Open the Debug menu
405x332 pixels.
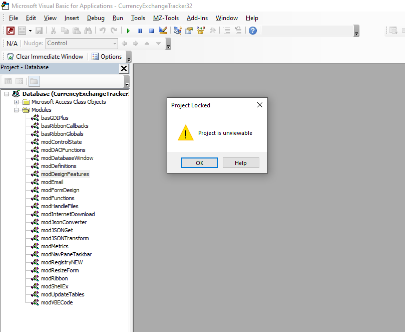[x=96, y=18]
